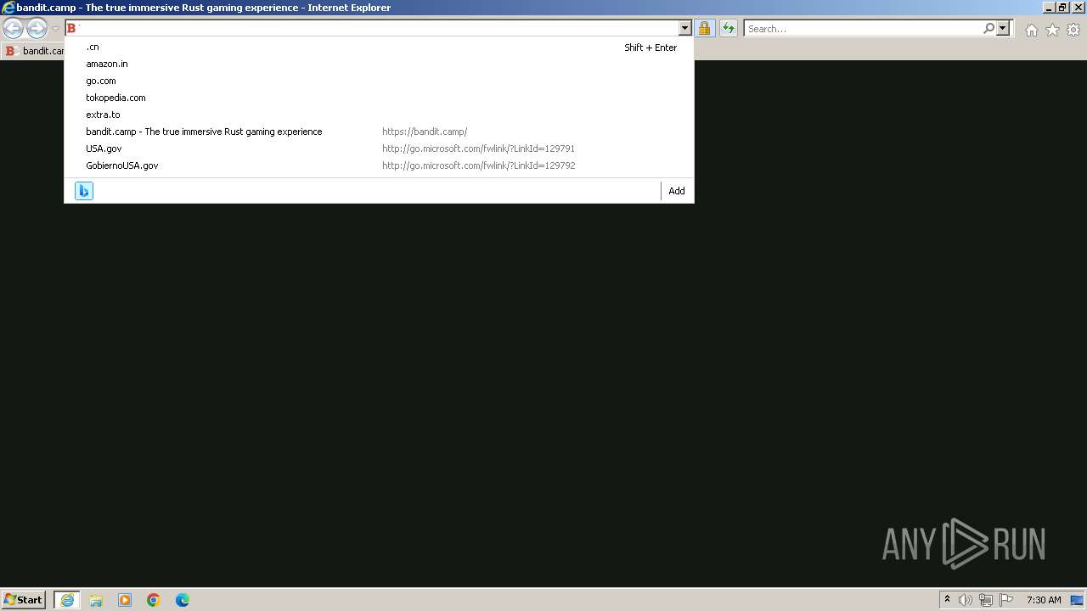
Task: Focus the Search box field
Action: pyautogui.click(x=863, y=29)
